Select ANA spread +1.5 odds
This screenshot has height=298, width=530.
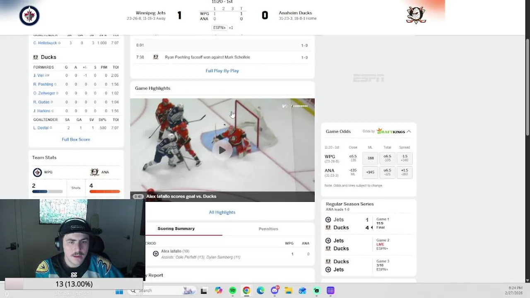coord(405,172)
